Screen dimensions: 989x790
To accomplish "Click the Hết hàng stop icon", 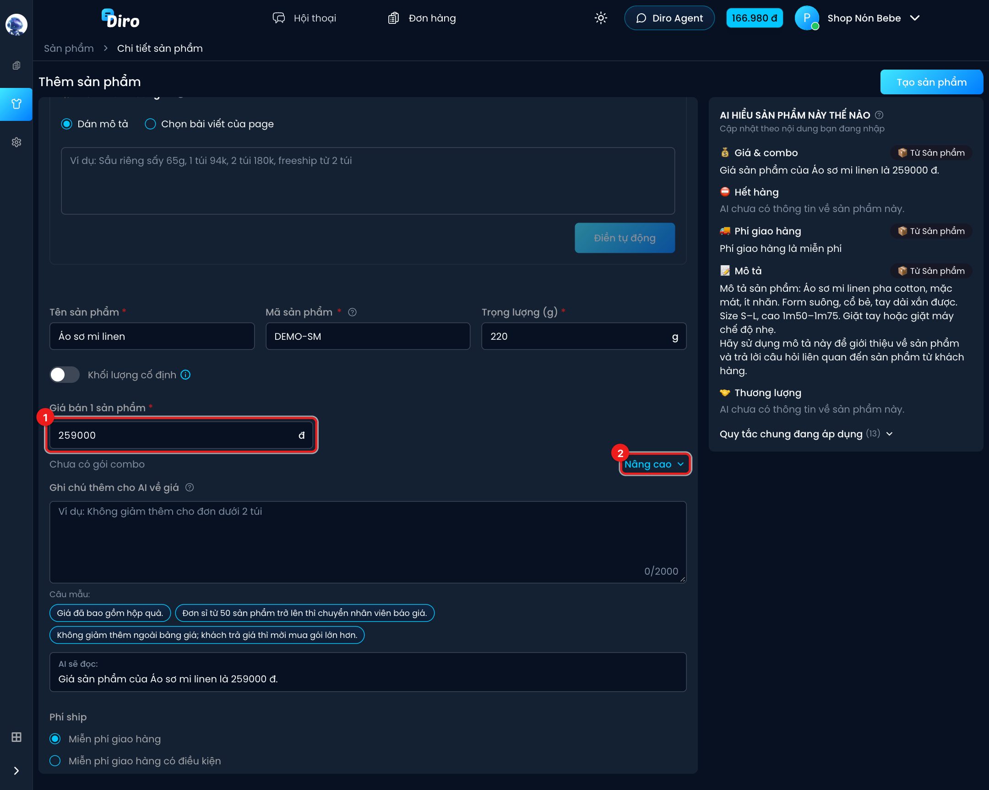I will point(725,192).
